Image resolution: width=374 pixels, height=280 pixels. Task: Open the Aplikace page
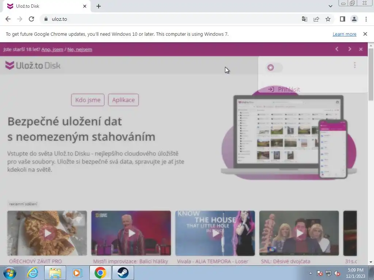point(123,100)
